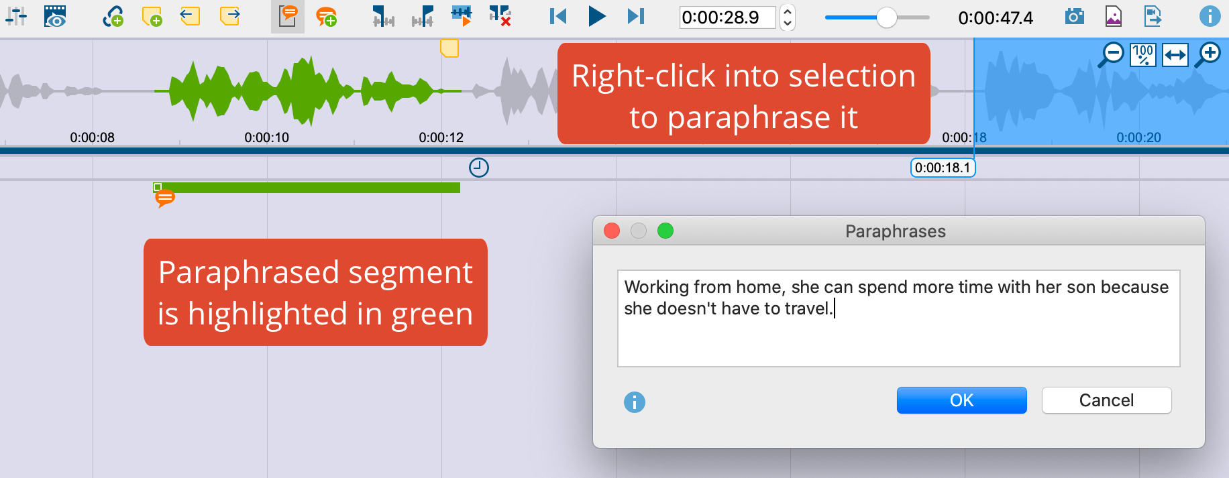Image resolution: width=1229 pixels, height=478 pixels.
Task: Open the toolbar info help icon
Action: pos(1210,16)
